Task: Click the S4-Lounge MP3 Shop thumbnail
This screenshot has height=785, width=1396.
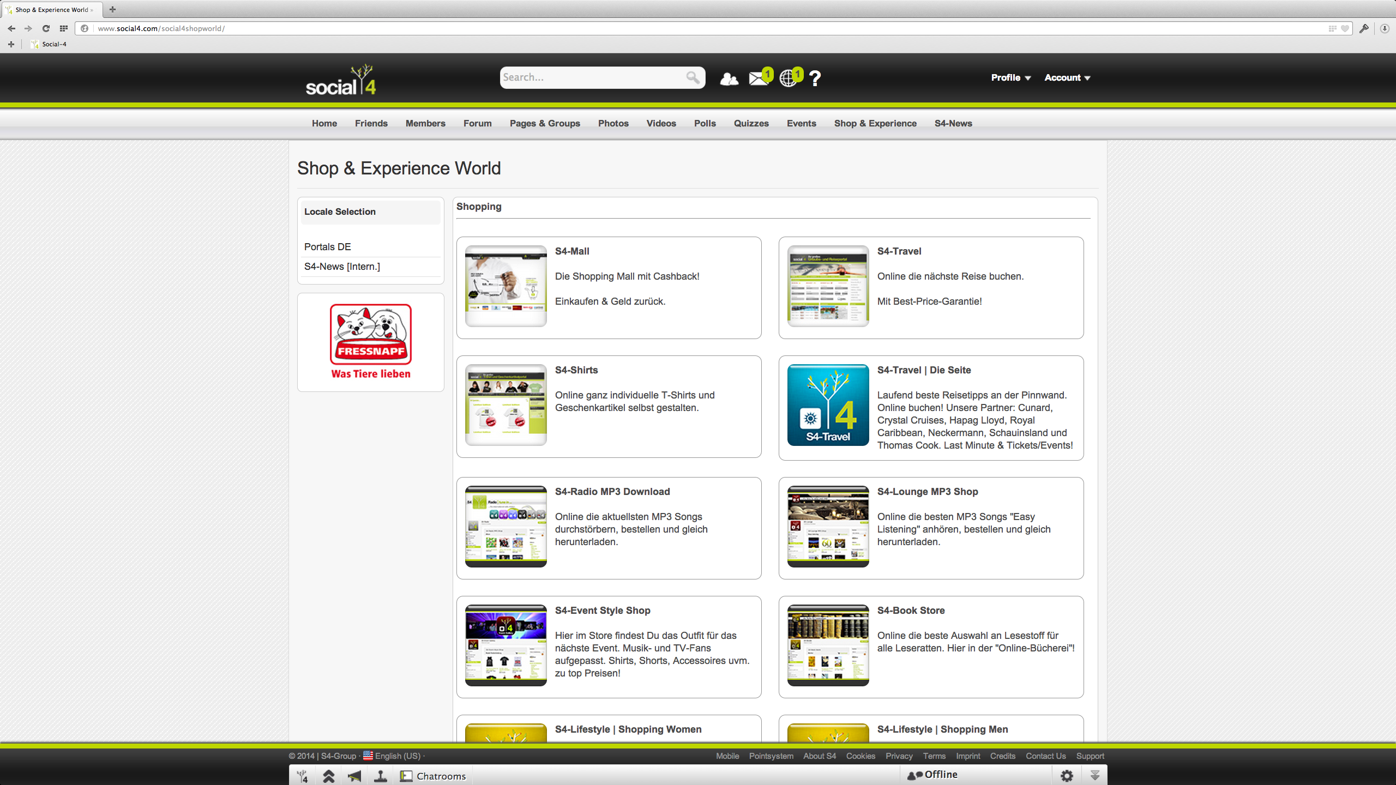Action: point(828,527)
